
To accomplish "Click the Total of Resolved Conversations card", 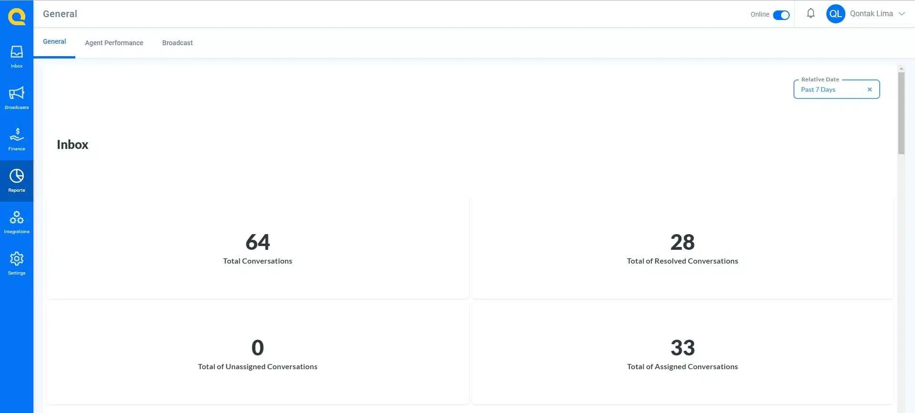I will click(x=682, y=247).
